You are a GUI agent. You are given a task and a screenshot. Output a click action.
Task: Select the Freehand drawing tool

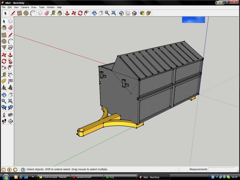click(x=10, y=47)
